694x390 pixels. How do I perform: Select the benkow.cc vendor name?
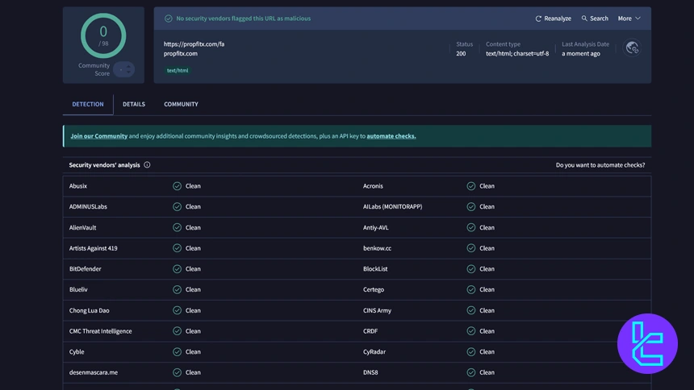(x=377, y=248)
